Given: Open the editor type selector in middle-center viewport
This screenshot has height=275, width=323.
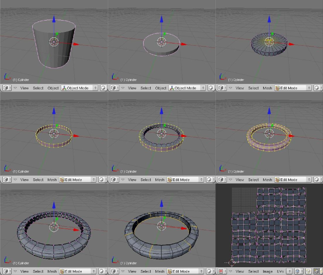Looking at the screenshot, I should tap(115, 179).
